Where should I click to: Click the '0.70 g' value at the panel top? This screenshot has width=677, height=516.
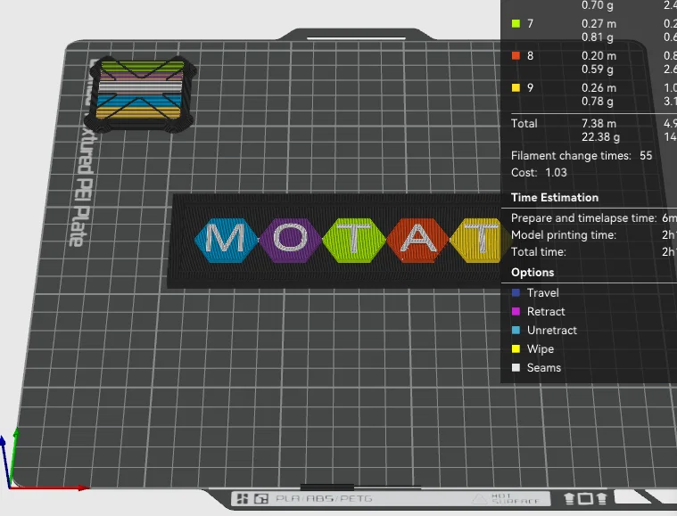click(598, 5)
